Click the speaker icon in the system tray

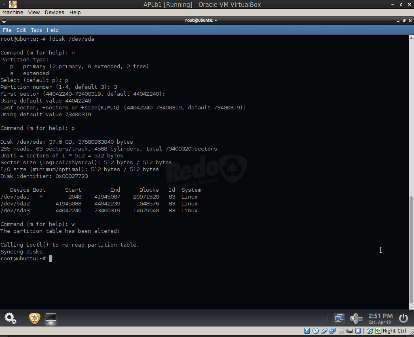coord(356,318)
